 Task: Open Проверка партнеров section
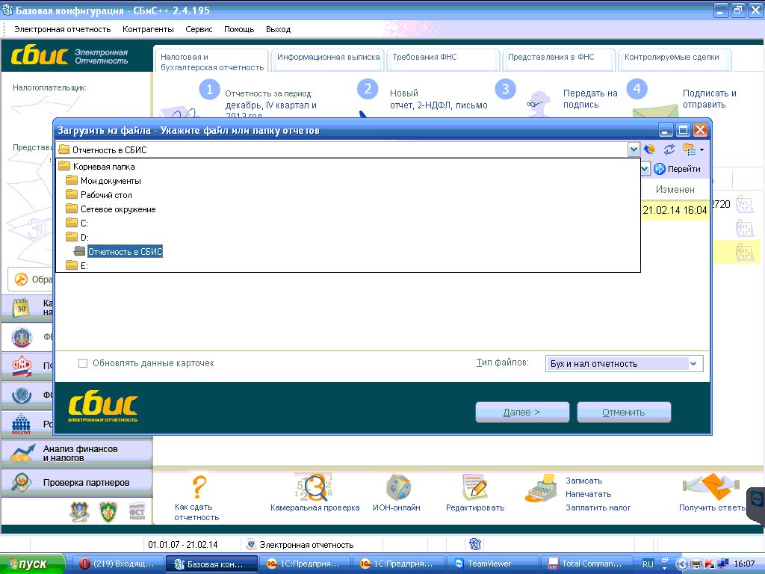coord(77,483)
